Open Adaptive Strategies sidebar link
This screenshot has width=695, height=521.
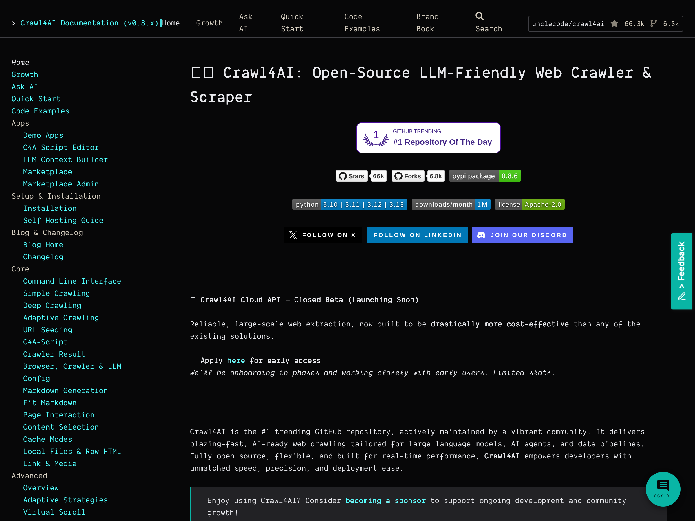[x=65, y=500]
